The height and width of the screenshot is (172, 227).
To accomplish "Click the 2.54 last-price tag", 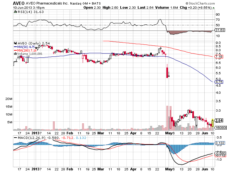I will coord(219,120).
